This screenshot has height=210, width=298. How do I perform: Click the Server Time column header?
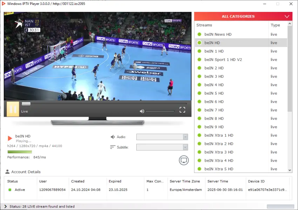point(218,181)
